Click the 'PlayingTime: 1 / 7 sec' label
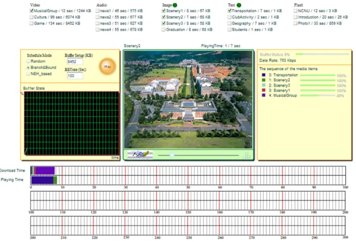This screenshot has width=356, height=242. [x=220, y=46]
